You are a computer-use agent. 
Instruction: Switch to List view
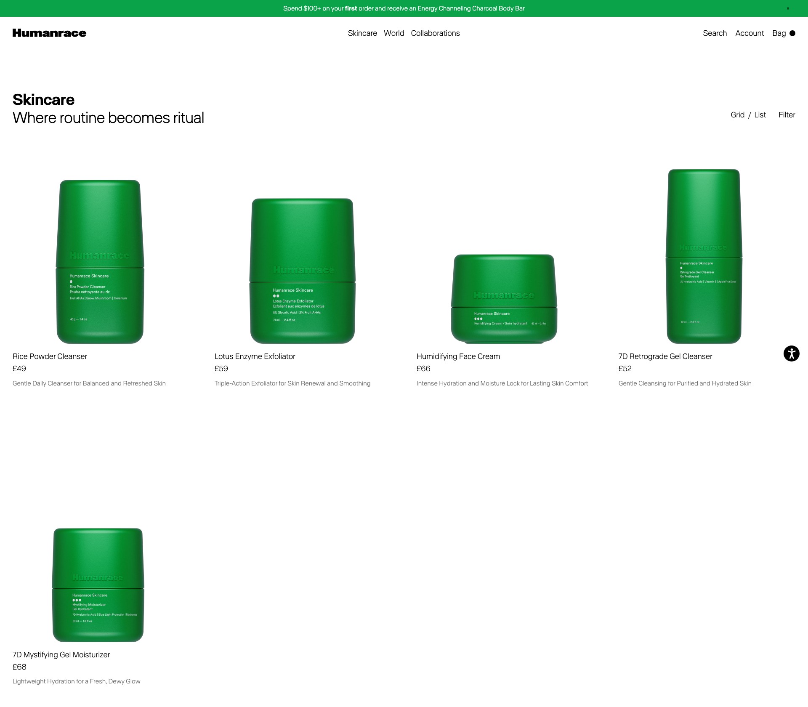[760, 115]
